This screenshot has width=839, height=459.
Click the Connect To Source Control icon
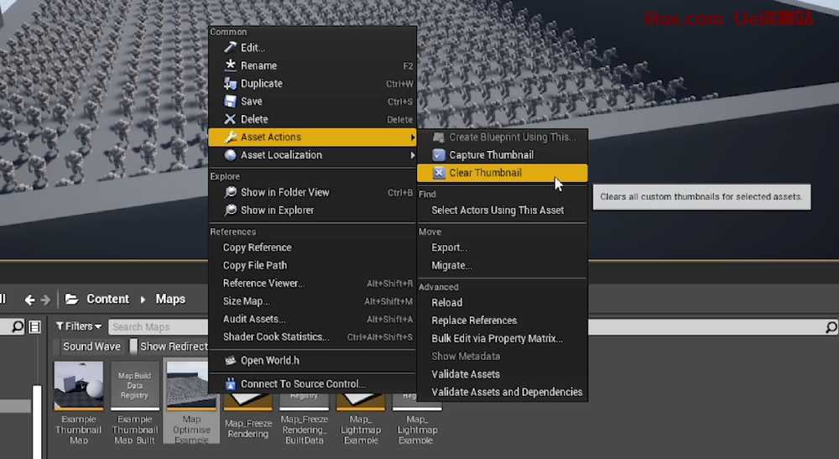(231, 384)
